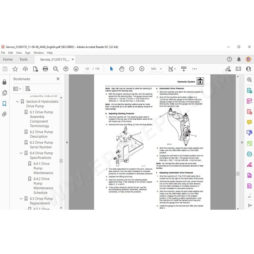Hide the left navigation pane arrow

pos(67,142)
